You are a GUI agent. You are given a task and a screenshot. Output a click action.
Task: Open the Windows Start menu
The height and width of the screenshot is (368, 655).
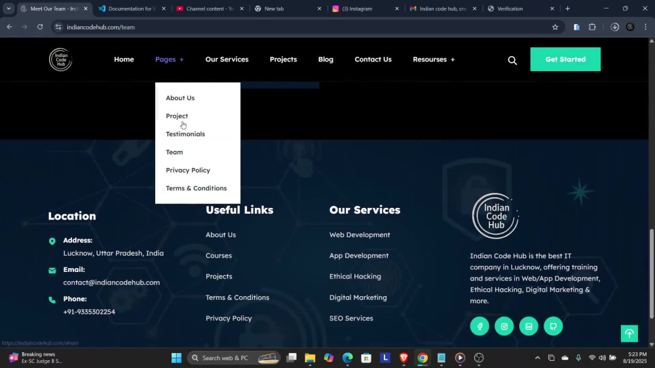tap(176, 358)
